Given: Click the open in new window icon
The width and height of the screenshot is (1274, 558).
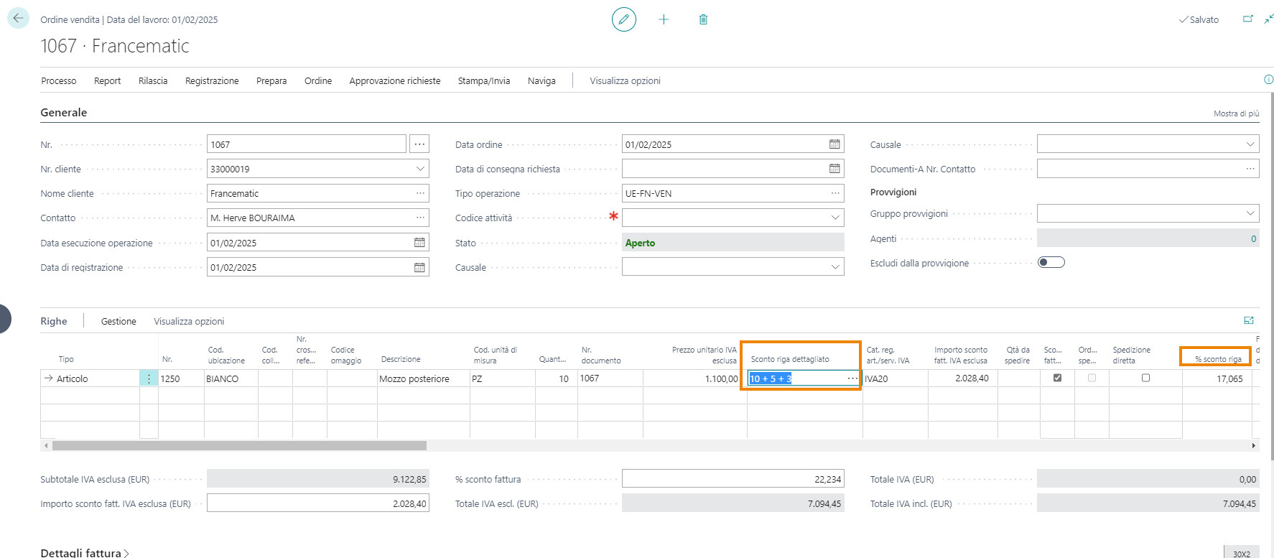Looking at the screenshot, I should click(1248, 19).
